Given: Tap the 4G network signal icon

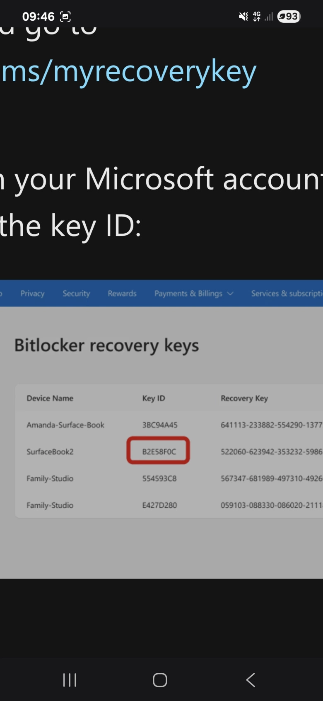Looking at the screenshot, I should coord(257,17).
